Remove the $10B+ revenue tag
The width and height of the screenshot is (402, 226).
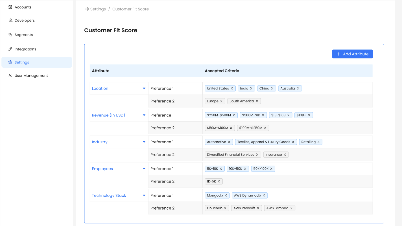pyautogui.click(x=309, y=115)
